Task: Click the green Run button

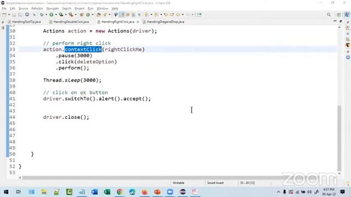Action: tap(51, 15)
